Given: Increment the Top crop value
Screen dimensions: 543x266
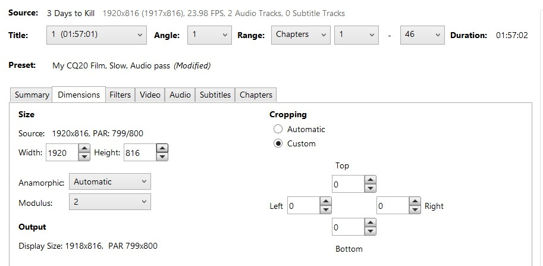Looking at the screenshot, I should pyautogui.click(x=371, y=180).
